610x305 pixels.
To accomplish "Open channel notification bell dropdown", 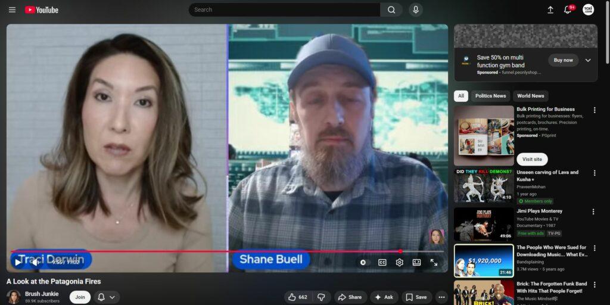I will point(107,297).
